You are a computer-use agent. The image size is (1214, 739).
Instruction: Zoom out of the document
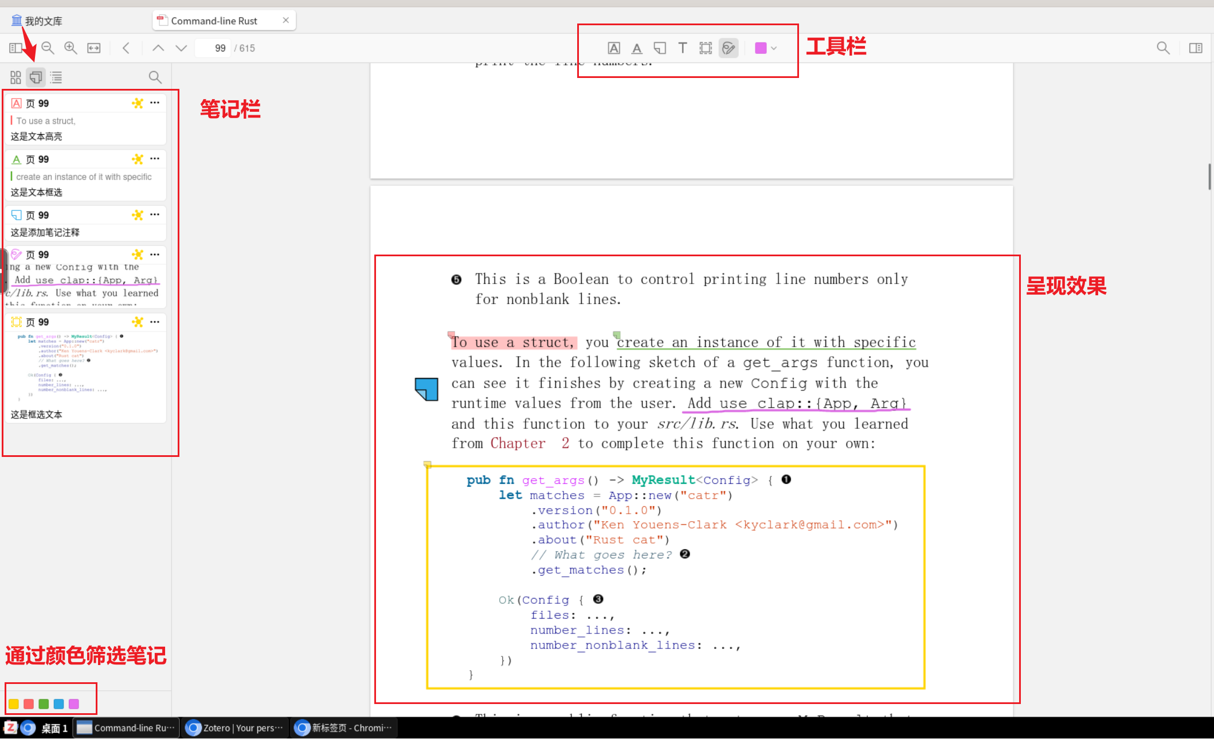tap(48, 48)
